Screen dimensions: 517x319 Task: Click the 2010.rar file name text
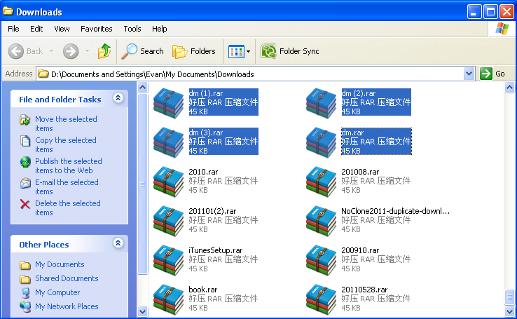pyautogui.click(x=203, y=172)
